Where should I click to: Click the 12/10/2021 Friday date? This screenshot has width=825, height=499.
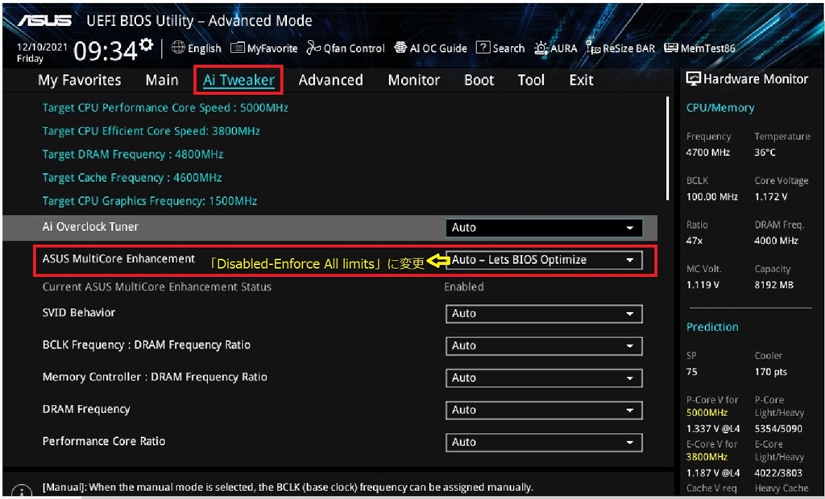tap(42, 52)
